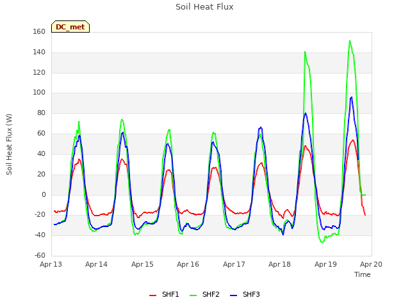Screen dimensions: 410x307
Task: Click the green SHF2 minimum near -47 before Apr 19
Action: (322, 242)
